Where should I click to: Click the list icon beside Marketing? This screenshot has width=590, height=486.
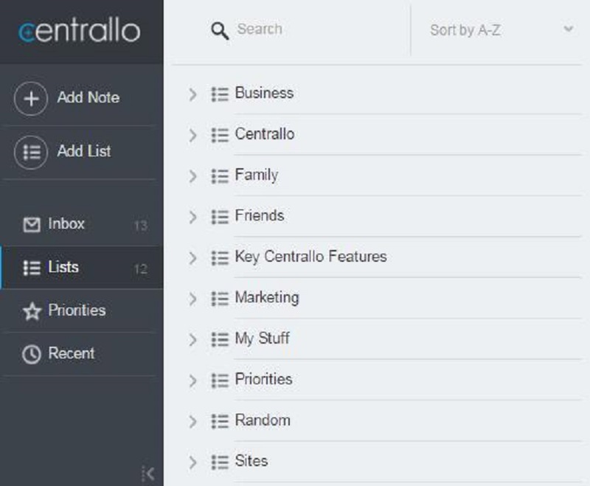220,299
